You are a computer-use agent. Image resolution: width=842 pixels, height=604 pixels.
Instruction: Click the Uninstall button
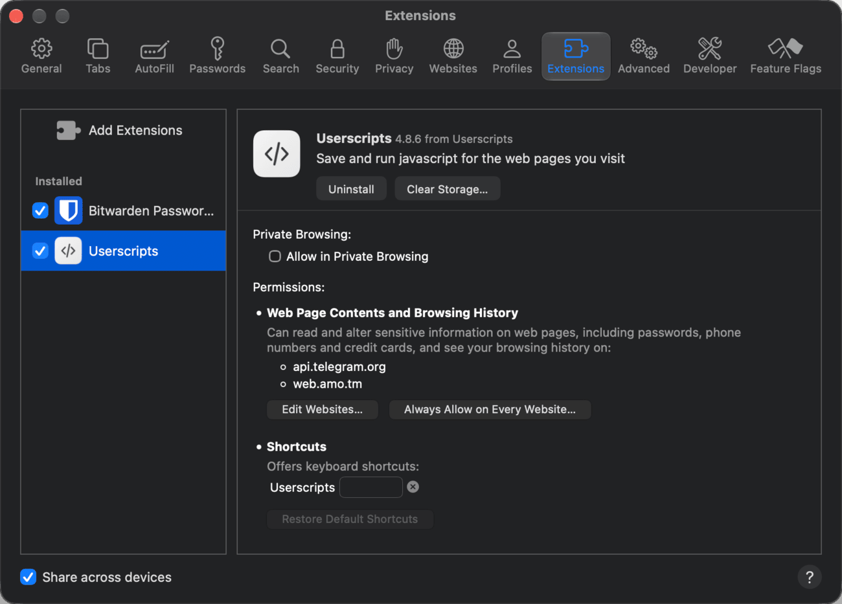[351, 189]
